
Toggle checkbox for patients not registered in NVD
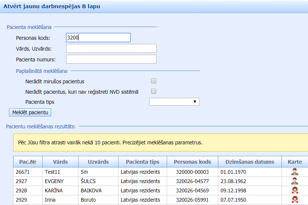click(154, 91)
